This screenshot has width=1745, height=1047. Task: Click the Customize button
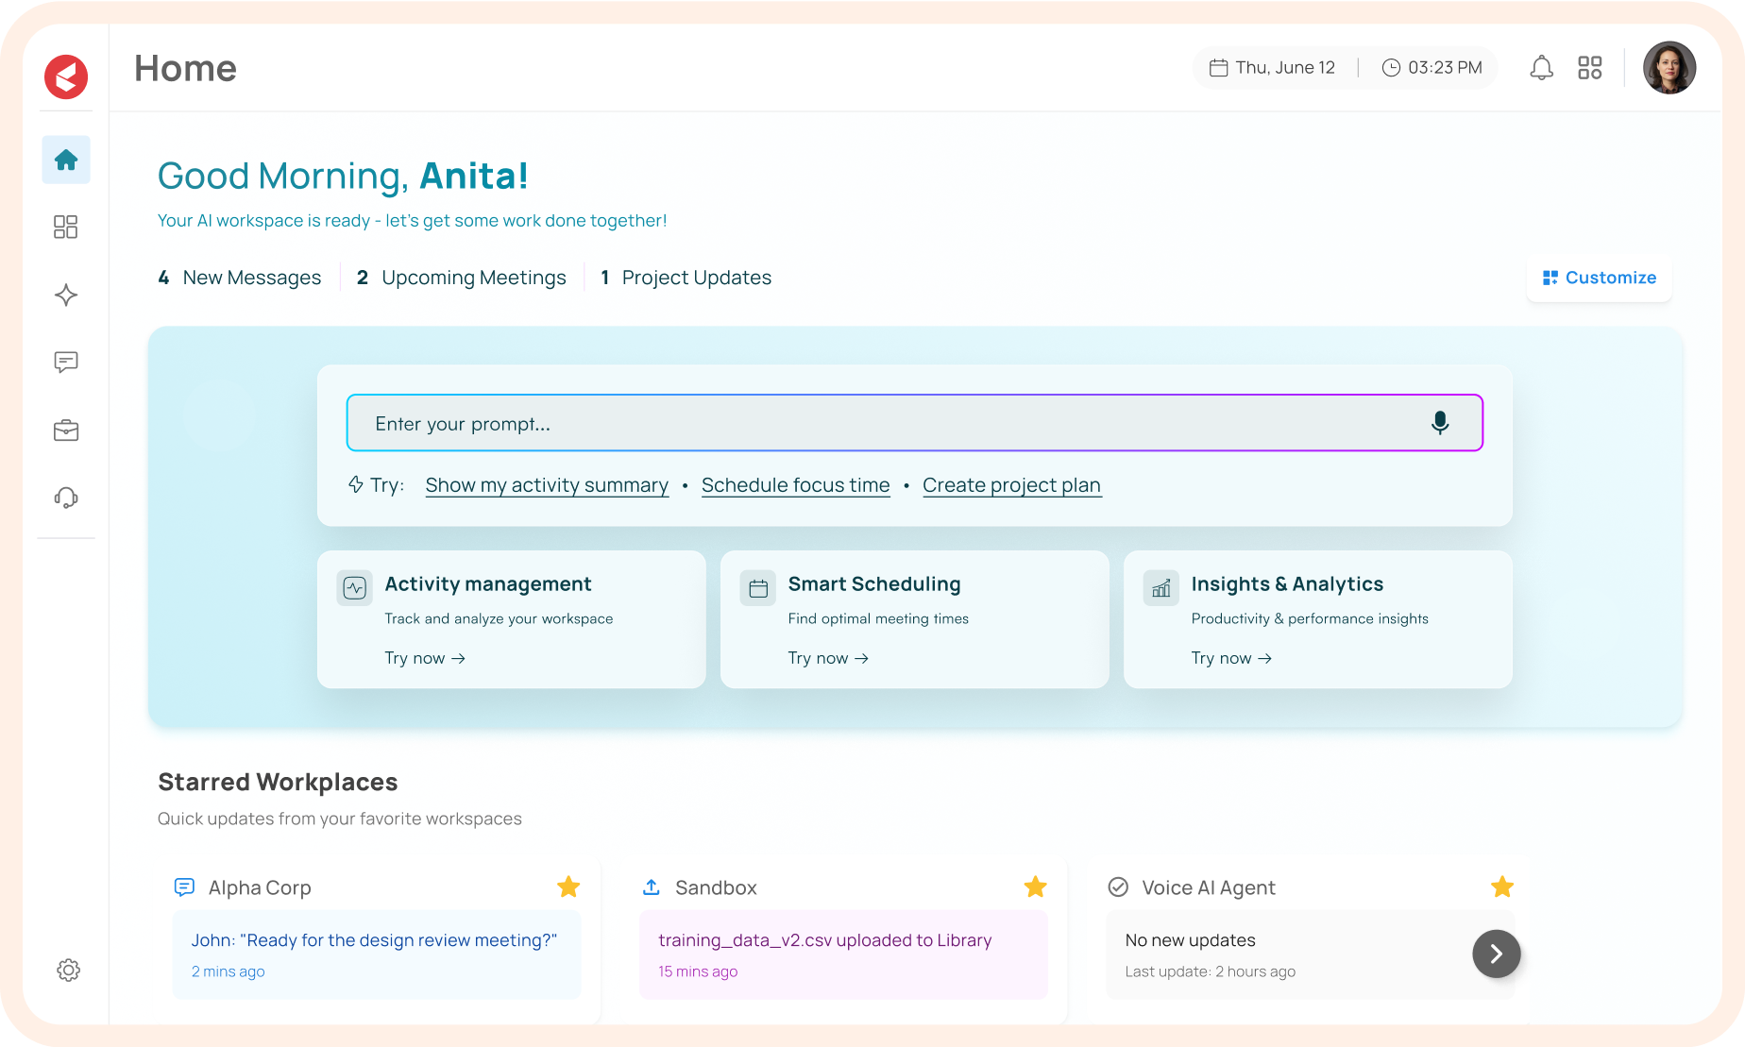[1600, 278]
